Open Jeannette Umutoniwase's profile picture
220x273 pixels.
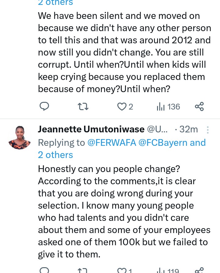19,138
